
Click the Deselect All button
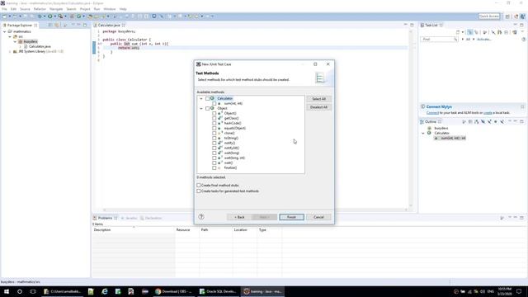[318, 107]
